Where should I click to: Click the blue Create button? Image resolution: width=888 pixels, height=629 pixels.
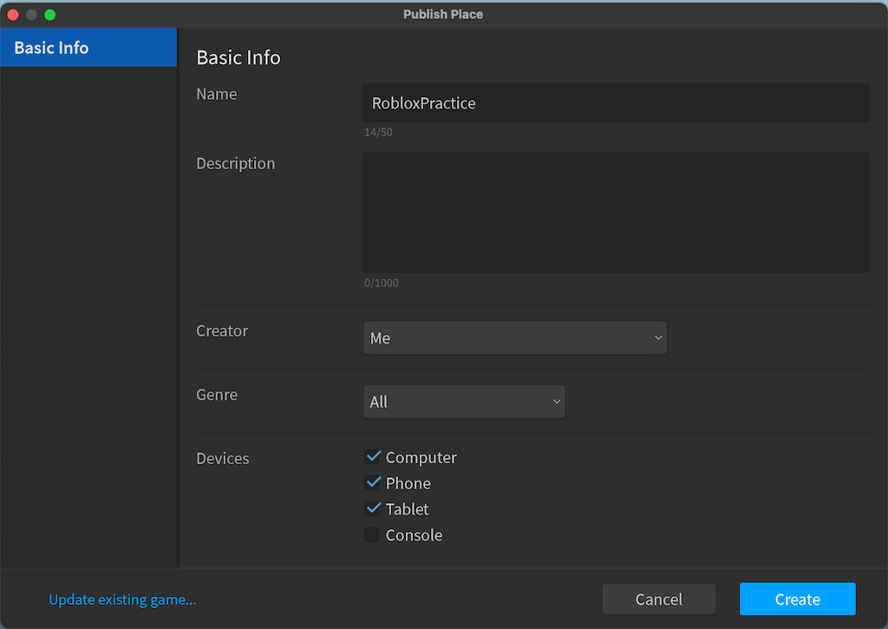798,599
